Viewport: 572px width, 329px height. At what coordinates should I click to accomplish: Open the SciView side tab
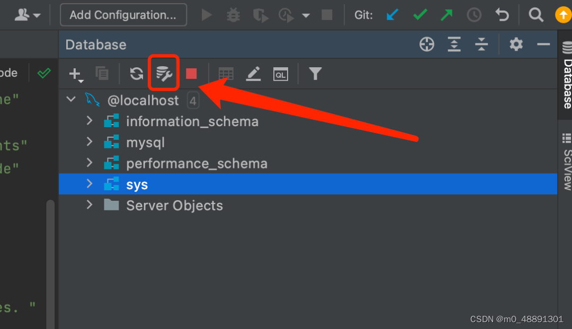click(567, 162)
